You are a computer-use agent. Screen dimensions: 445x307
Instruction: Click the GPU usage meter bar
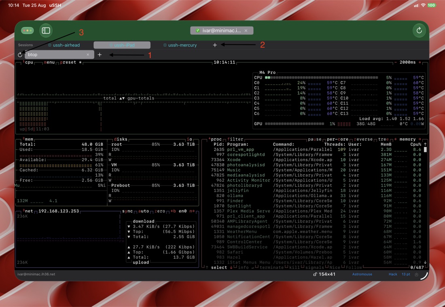(x=294, y=124)
